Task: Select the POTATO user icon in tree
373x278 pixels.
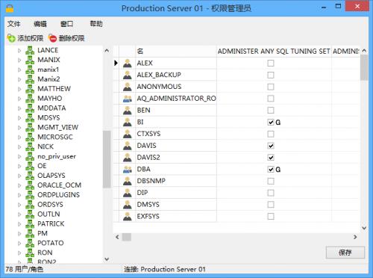Action: pyautogui.click(x=30, y=243)
